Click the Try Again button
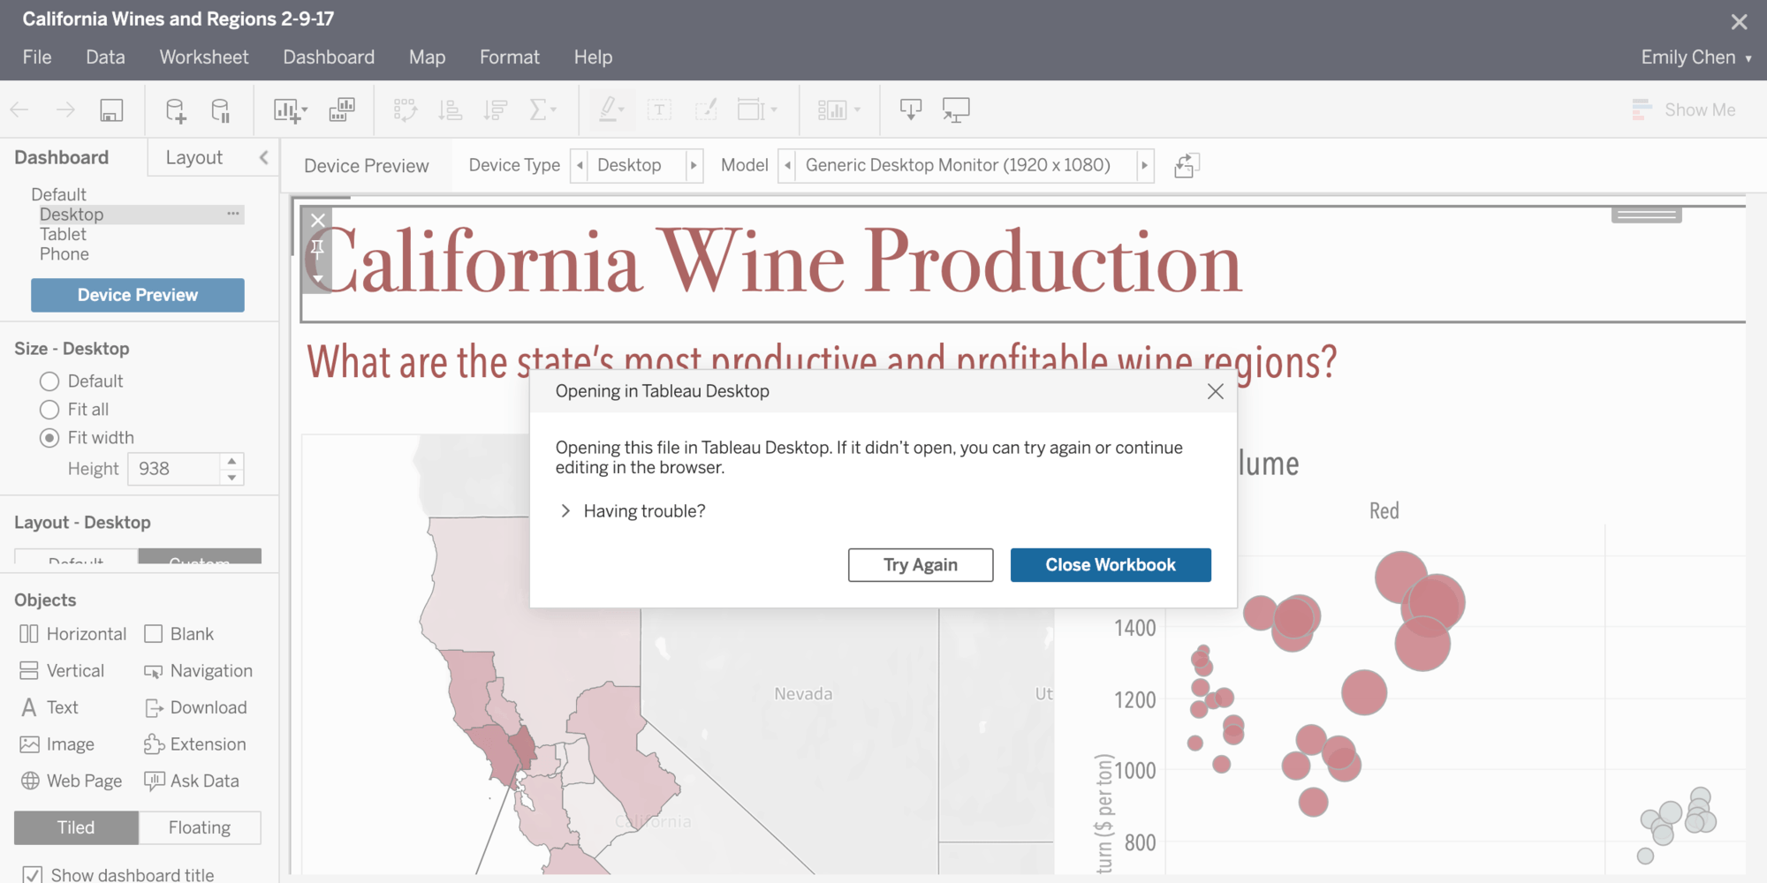This screenshot has height=883, width=1767. 921,565
